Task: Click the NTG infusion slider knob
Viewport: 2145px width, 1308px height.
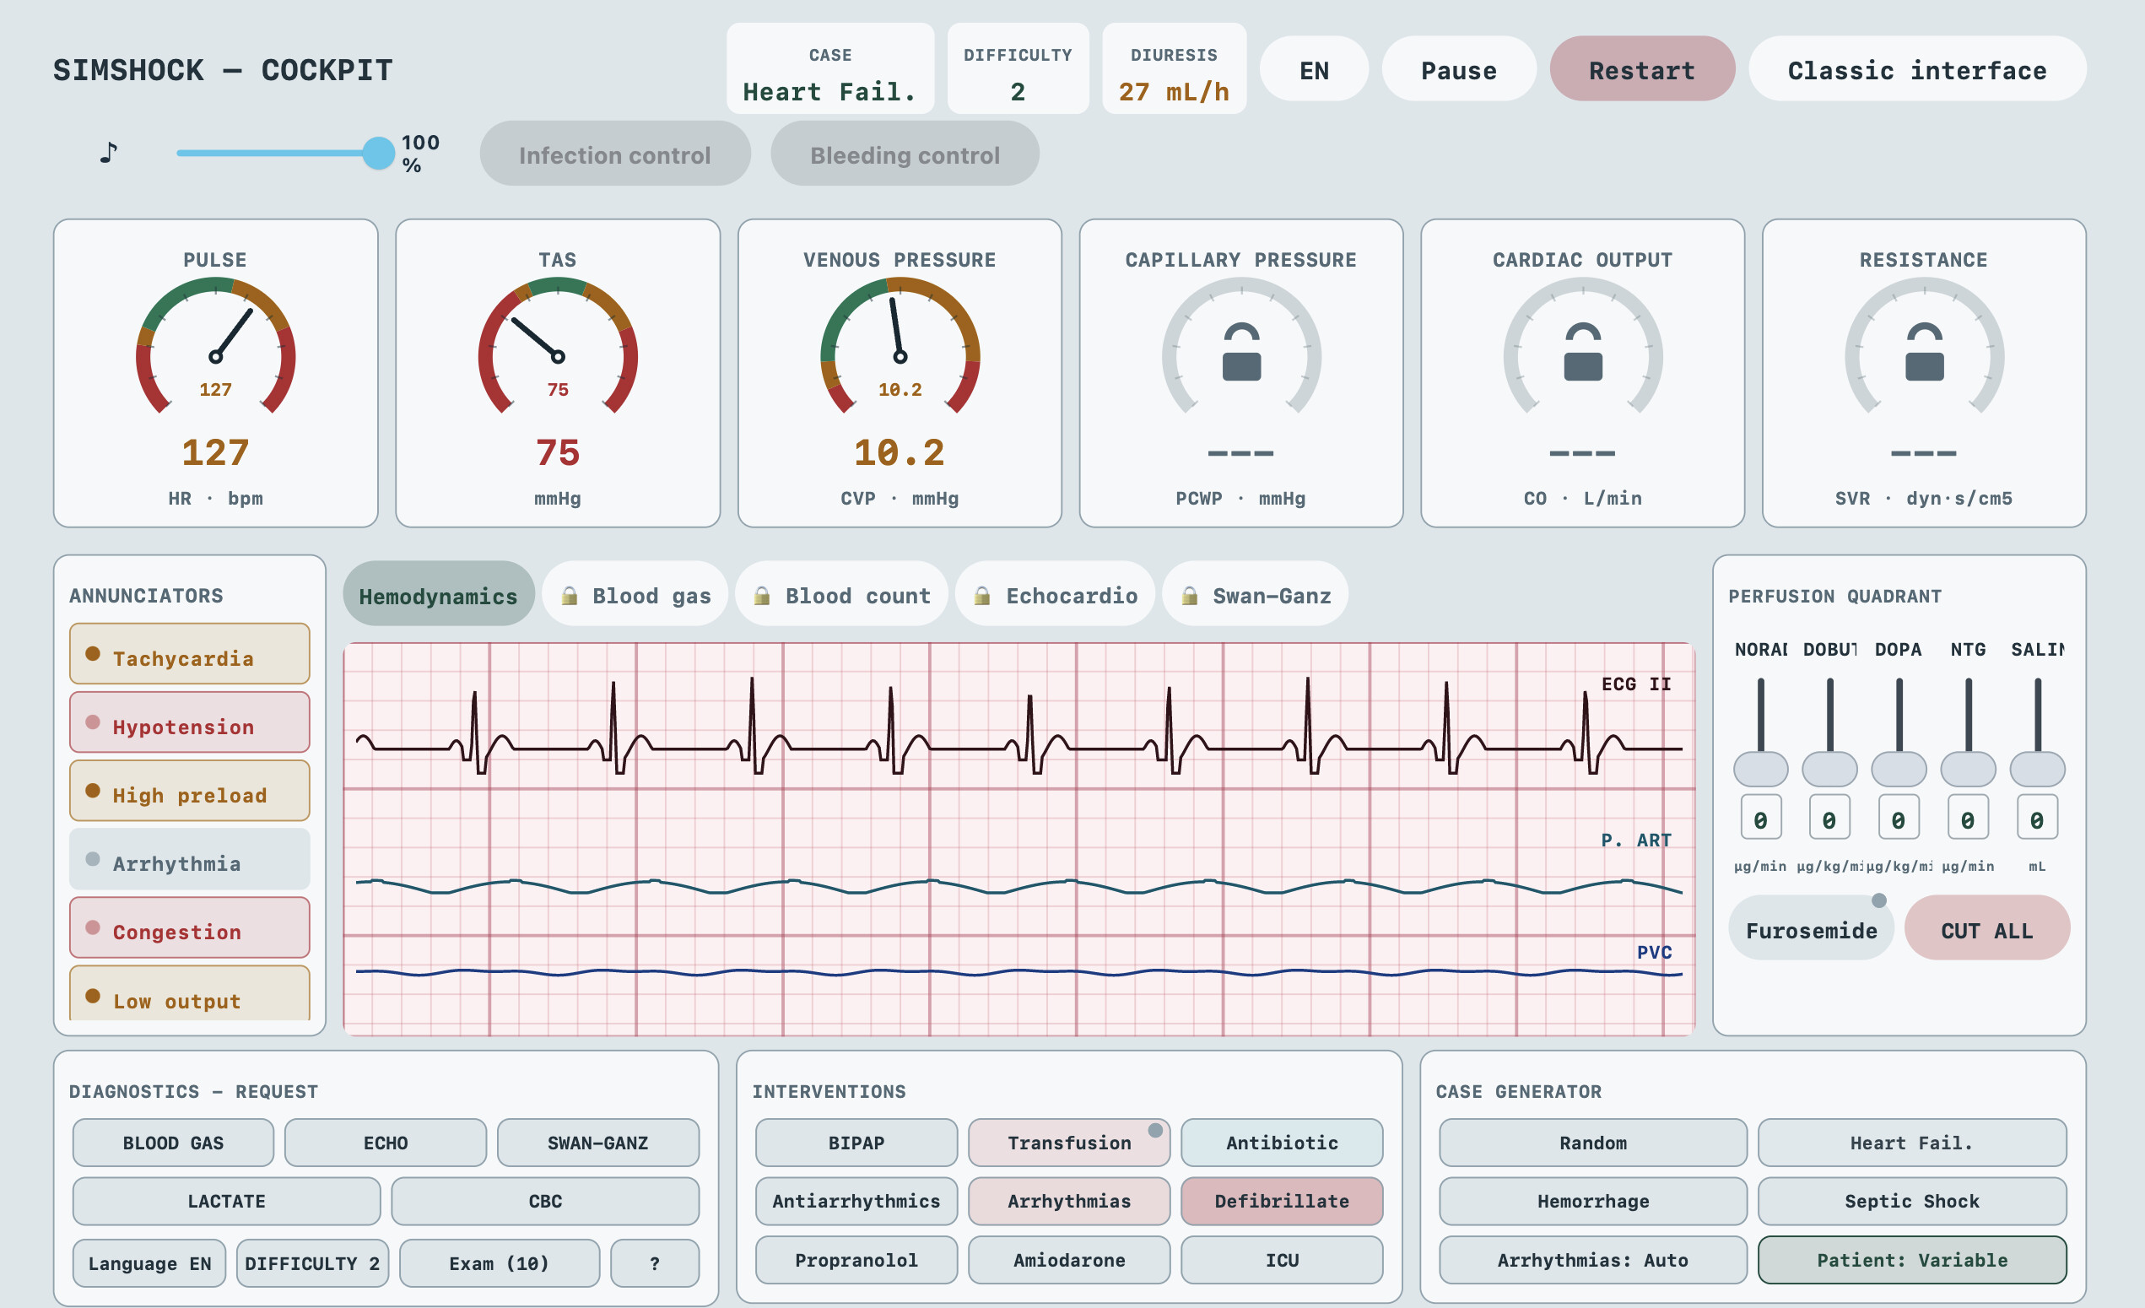Action: click(1969, 769)
